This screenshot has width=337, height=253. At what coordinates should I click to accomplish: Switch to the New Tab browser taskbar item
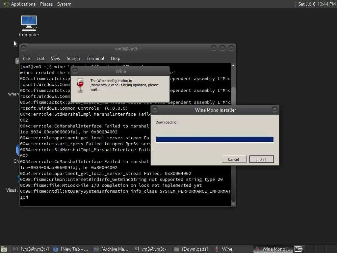click(71, 249)
